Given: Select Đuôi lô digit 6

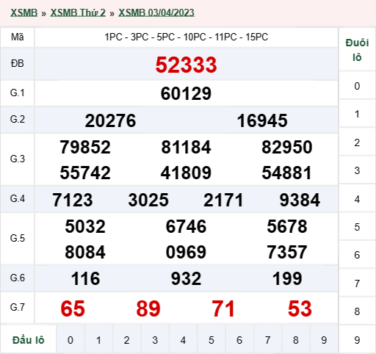Looking at the screenshot, I should 357,255.
